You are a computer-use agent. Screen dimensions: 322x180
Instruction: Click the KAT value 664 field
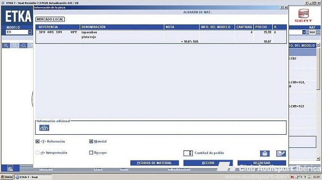coord(312,32)
